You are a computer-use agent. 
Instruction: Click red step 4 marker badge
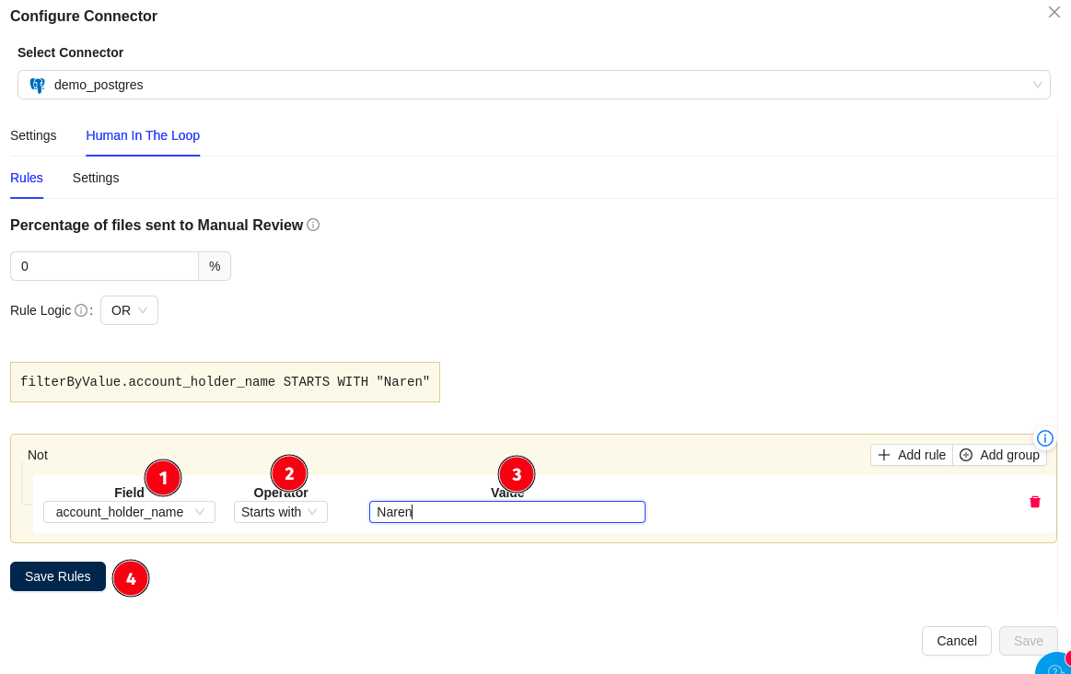point(131,578)
